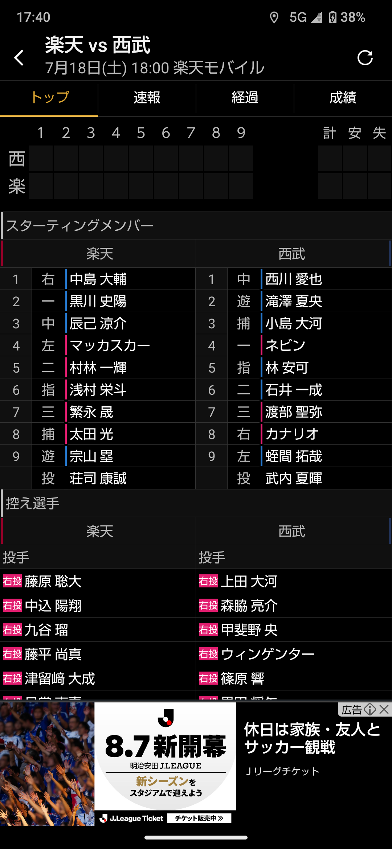Open player 中島 大輔 in 楽天 lineup
Viewport: 392px width, 849px height.
(x=98, y=279)
